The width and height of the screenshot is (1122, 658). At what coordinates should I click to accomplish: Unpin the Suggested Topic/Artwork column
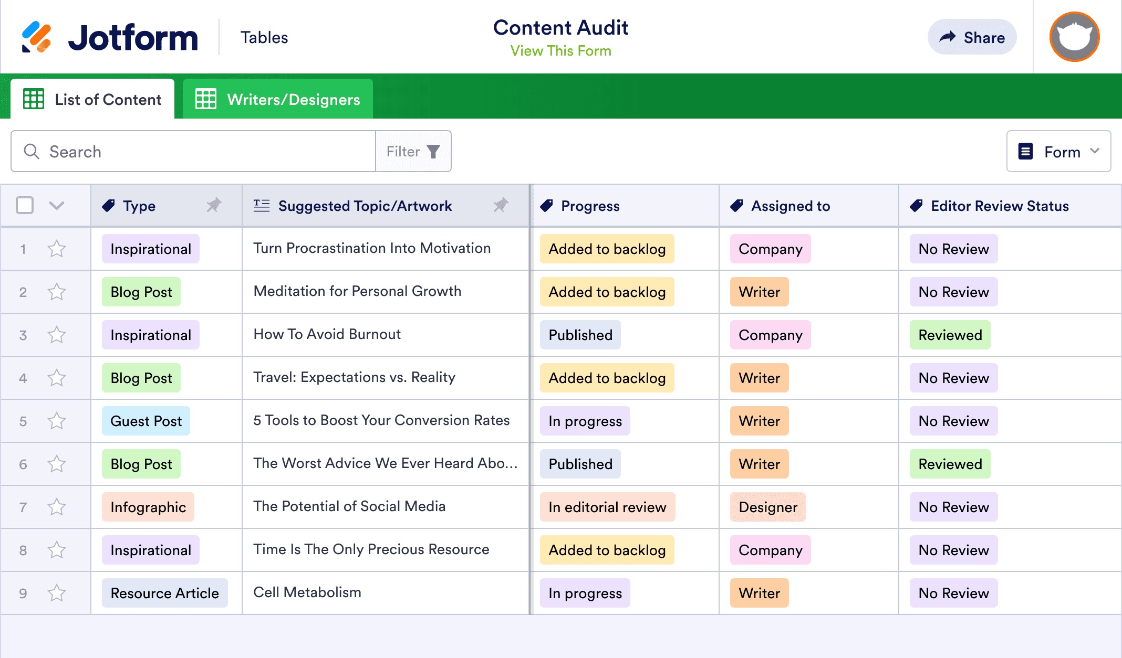tap(501, 205)
